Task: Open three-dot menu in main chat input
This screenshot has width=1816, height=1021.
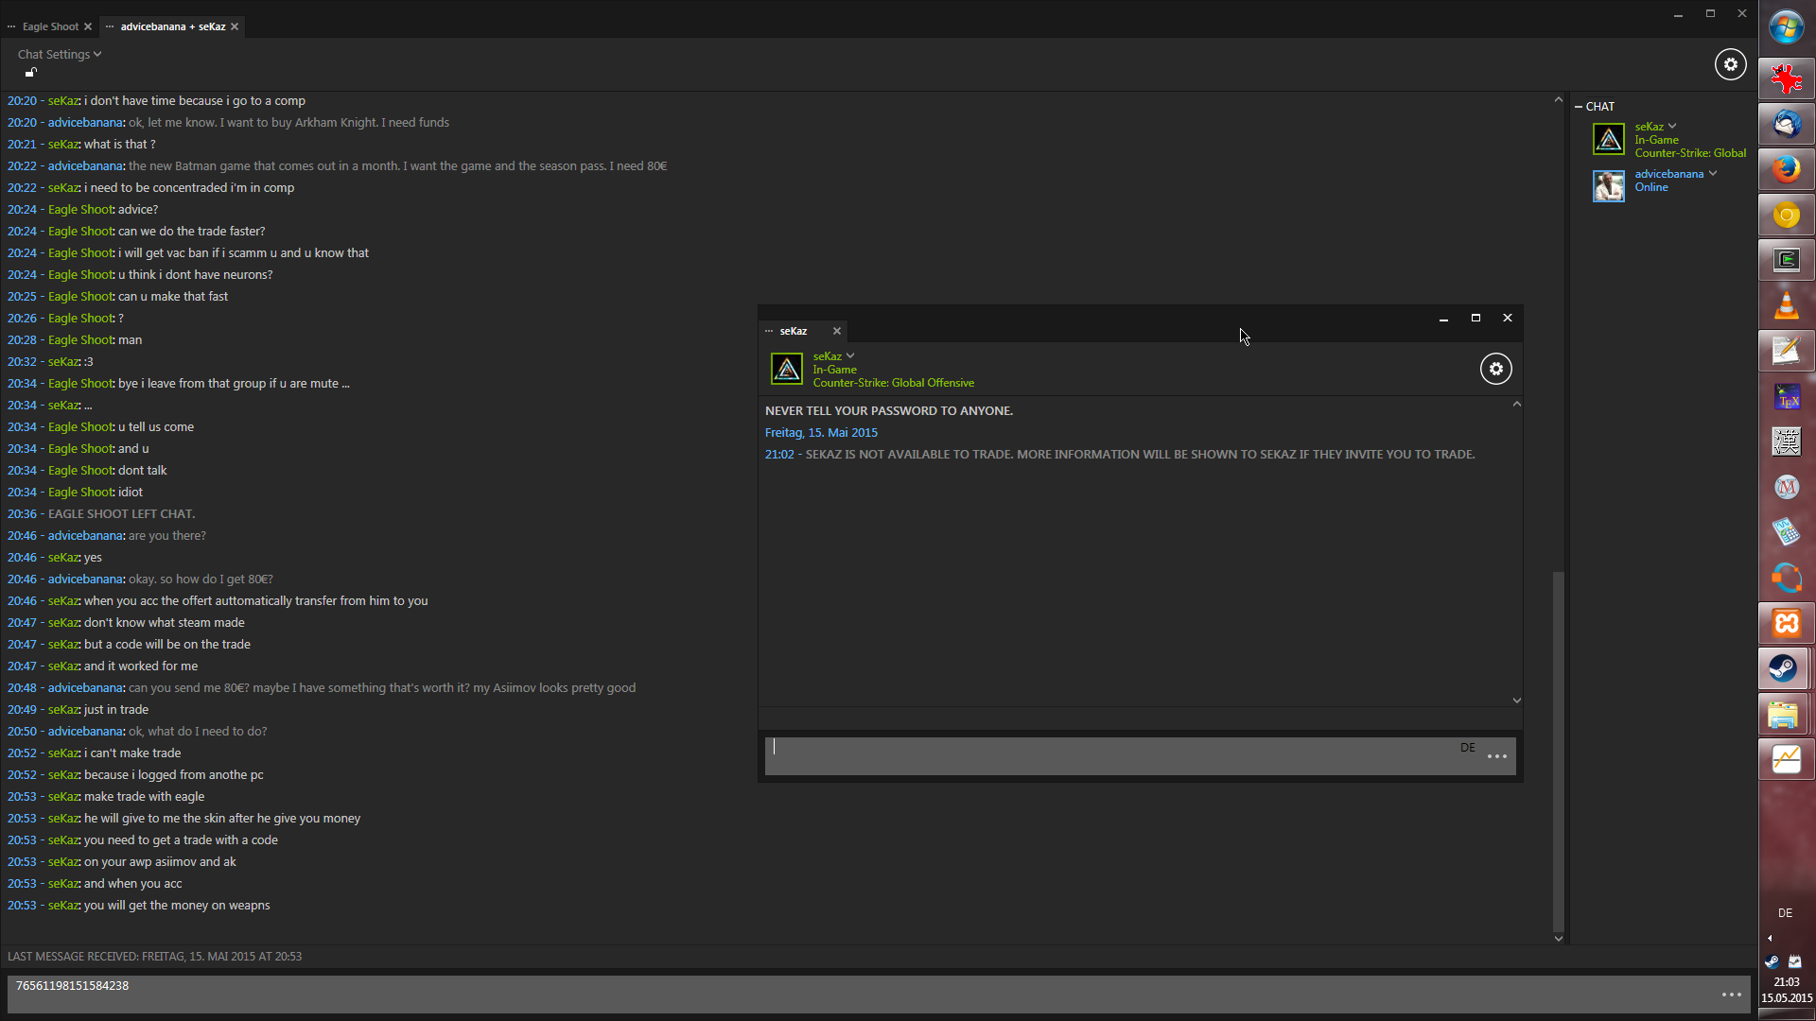Action: tap(1732, 995)
